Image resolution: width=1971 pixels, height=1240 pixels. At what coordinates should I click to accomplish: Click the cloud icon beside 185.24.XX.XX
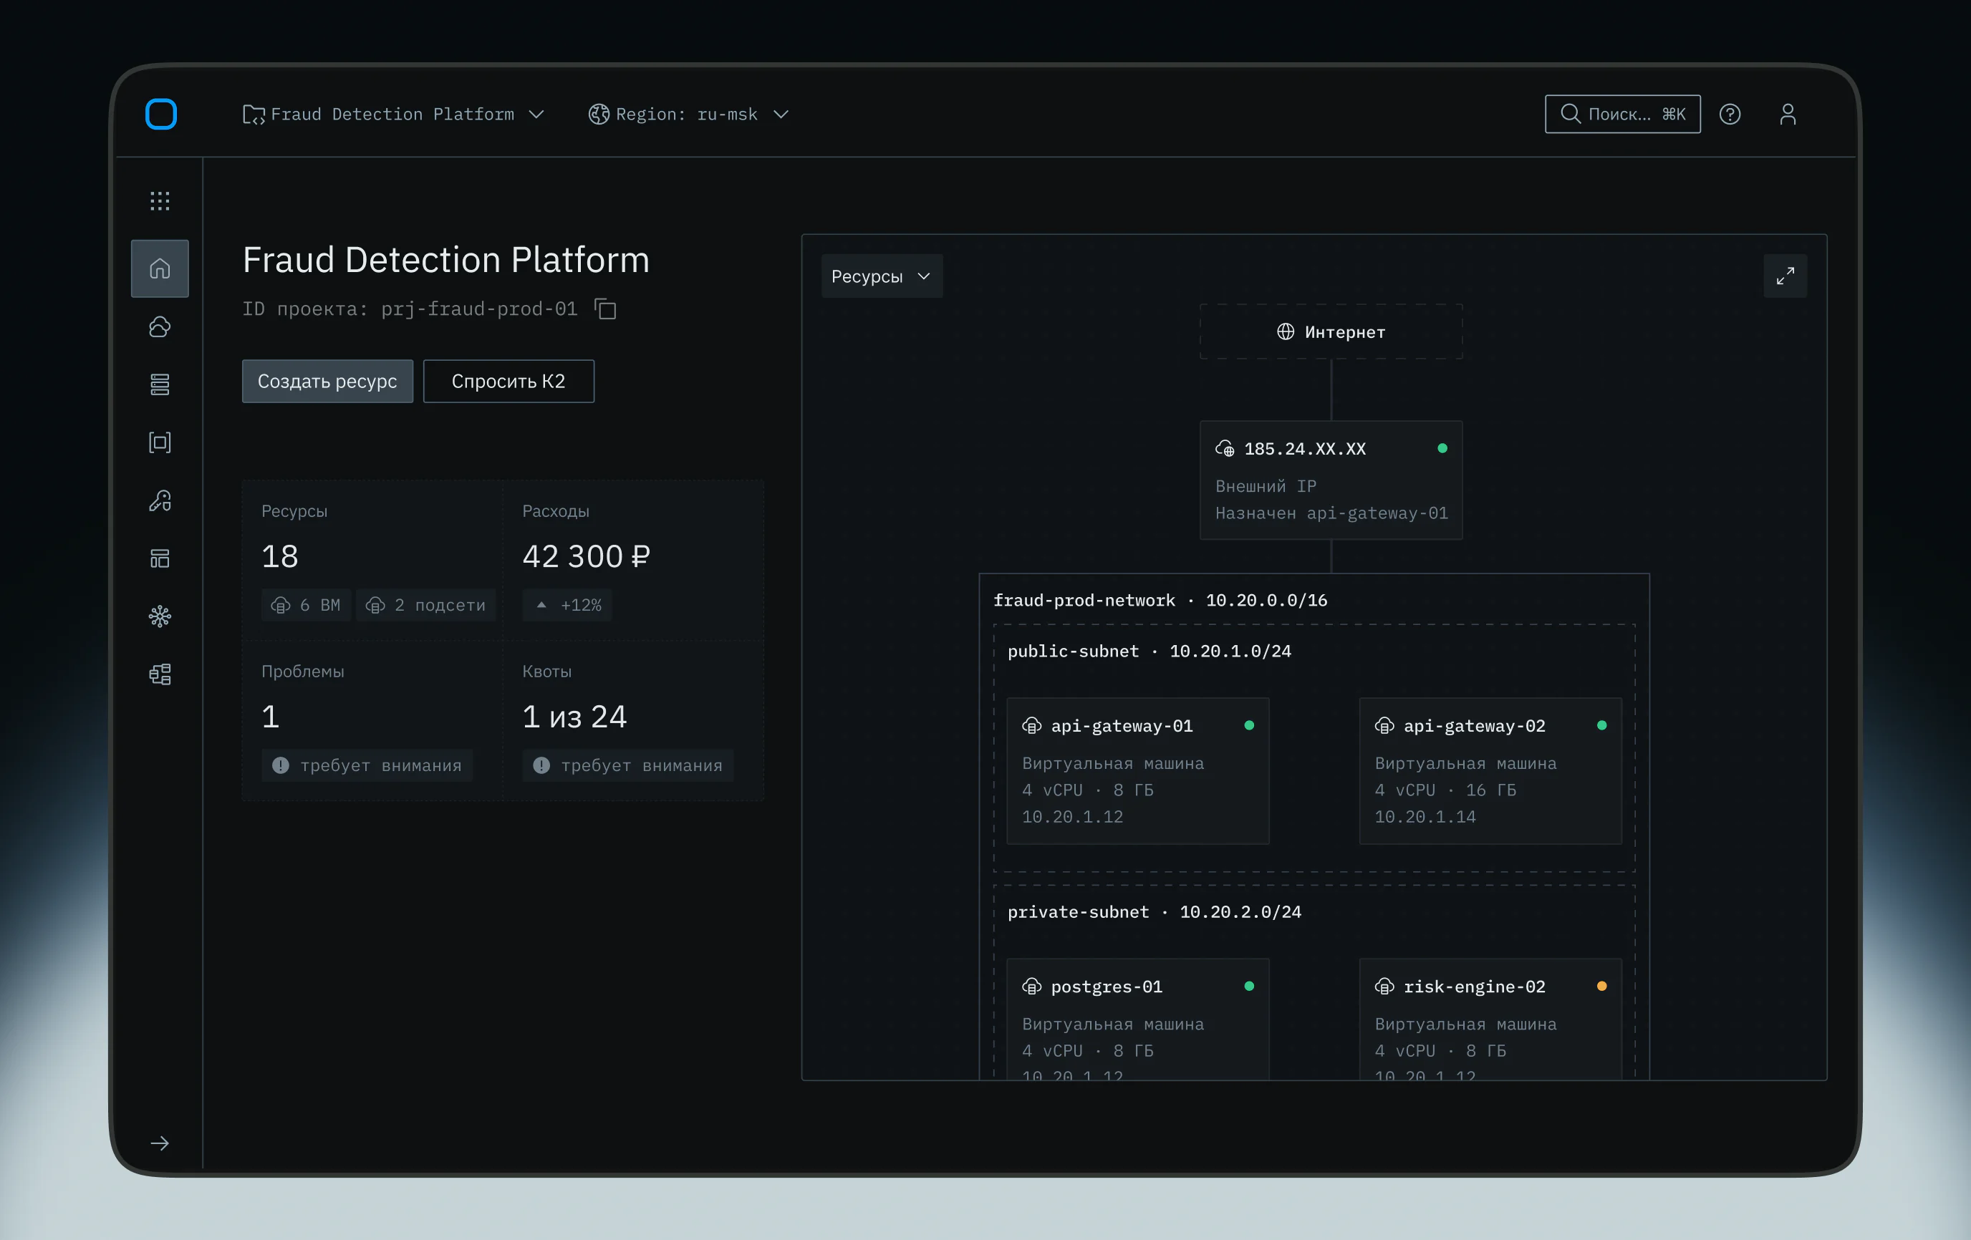1225,448
